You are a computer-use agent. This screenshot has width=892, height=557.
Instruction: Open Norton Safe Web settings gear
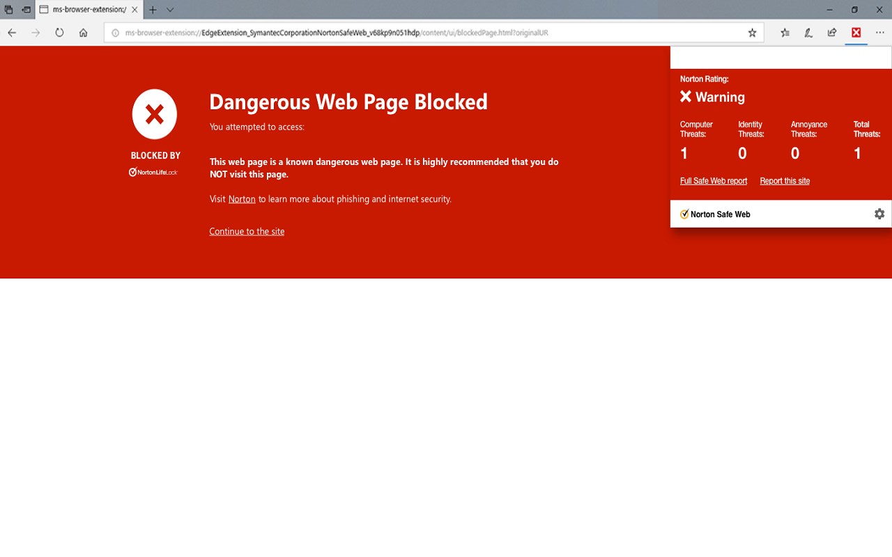tap(879, 214)
